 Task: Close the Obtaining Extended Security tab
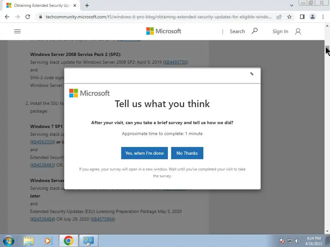pos(75,6)
